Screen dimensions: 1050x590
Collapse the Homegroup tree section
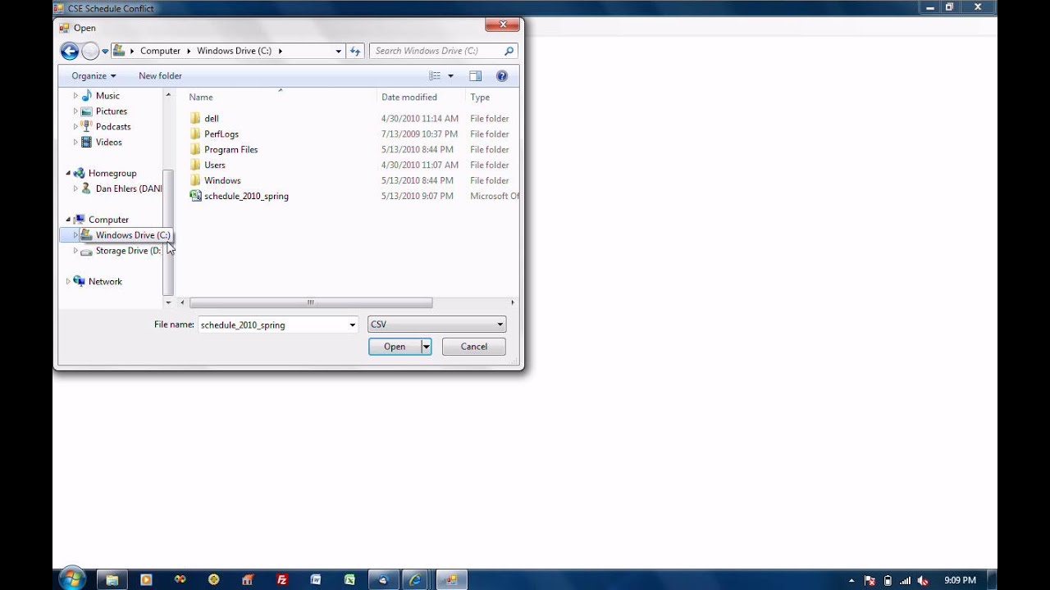coord(68,173)
